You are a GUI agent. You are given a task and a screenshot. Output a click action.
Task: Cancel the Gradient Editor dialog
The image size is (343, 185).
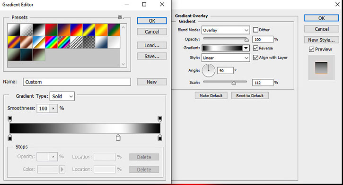tap(152, 32)
